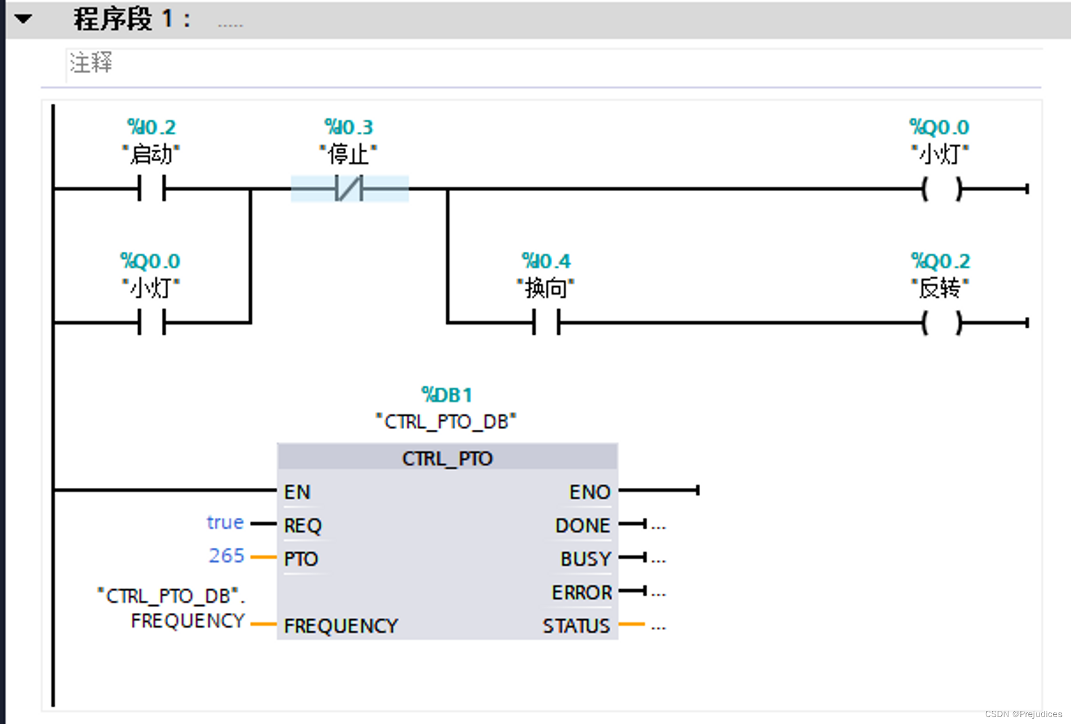Screen dimensions: 1071x724
Task: Click the BUSY output placeholder
Action: [658, 559]
